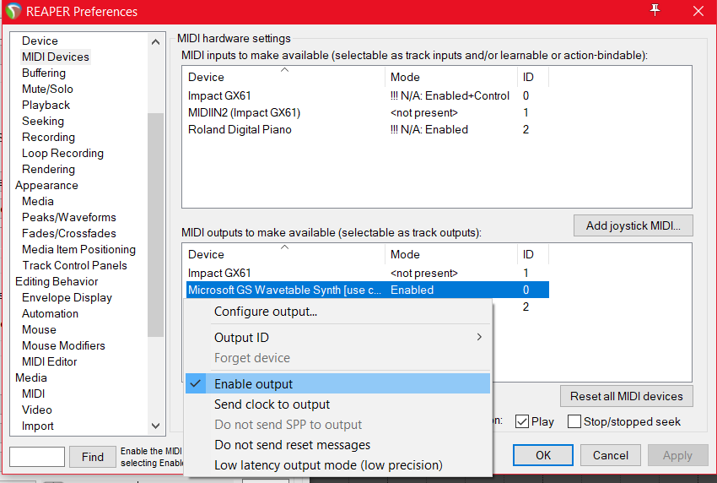This screenshot has width=717, height=483.
Task: Sort MIDI outputs by Mode column
Action: (x=451, y=254)
